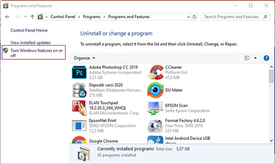Screen dimensions: 275x164
Task: Click the 45 programs installed text
Action: pos(117,155)
